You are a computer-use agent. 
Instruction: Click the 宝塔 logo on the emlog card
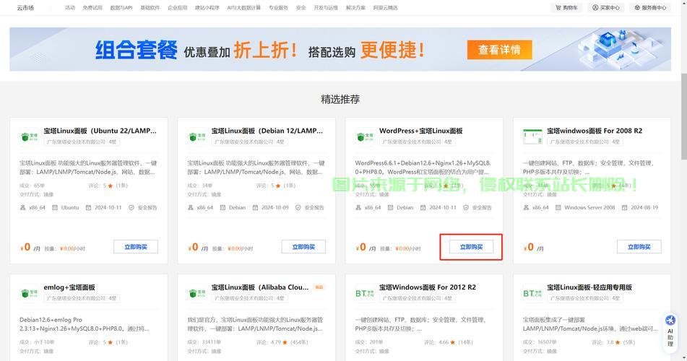click(30, 293)
